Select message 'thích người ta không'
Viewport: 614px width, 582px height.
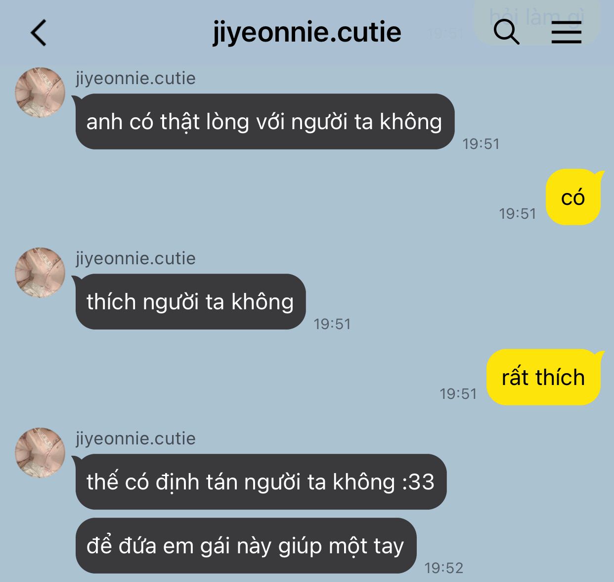pos(190,302)
